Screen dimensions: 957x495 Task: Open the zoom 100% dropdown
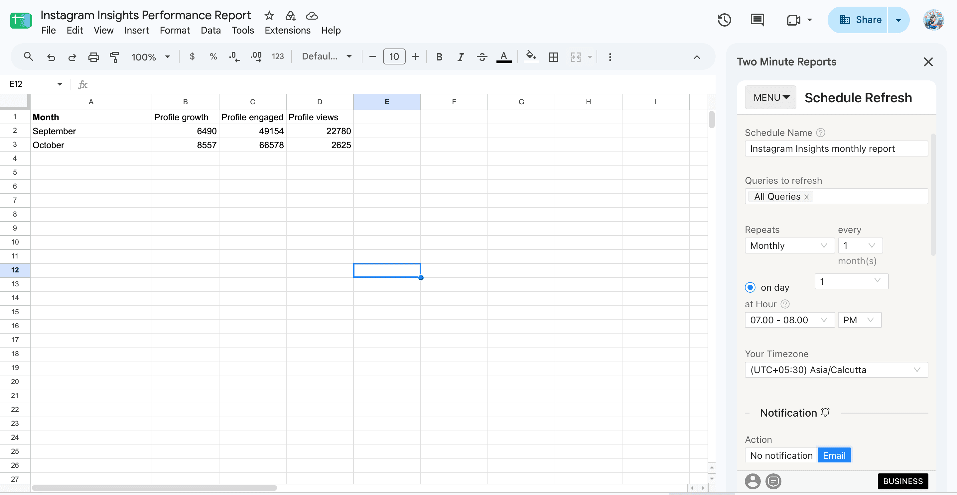tap(150, 57)
